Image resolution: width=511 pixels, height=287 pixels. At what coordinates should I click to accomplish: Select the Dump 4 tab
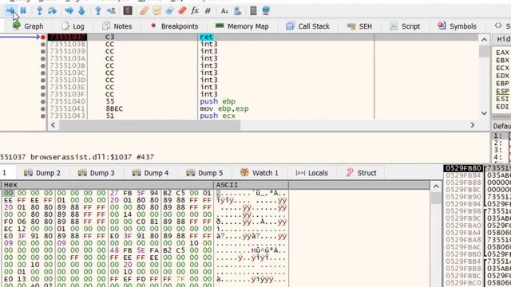[150, 173]
